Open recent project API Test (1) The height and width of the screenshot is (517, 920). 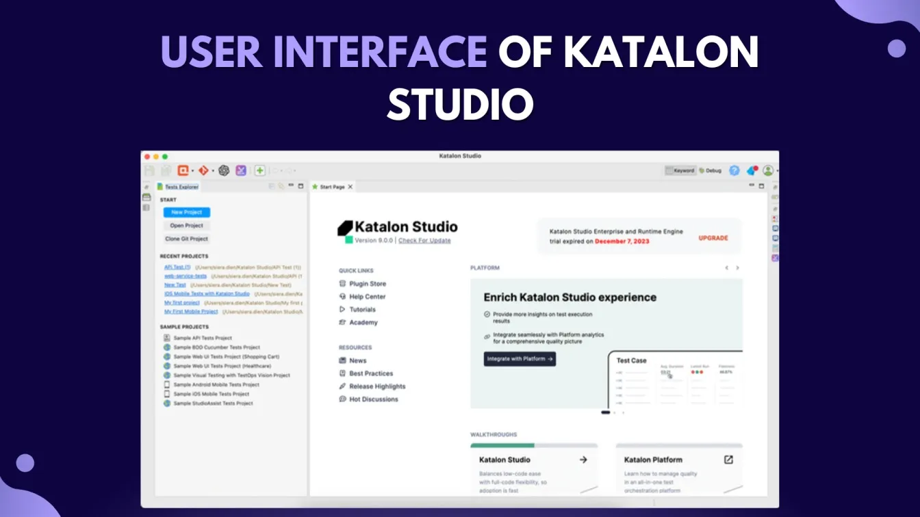coord(177,267)
